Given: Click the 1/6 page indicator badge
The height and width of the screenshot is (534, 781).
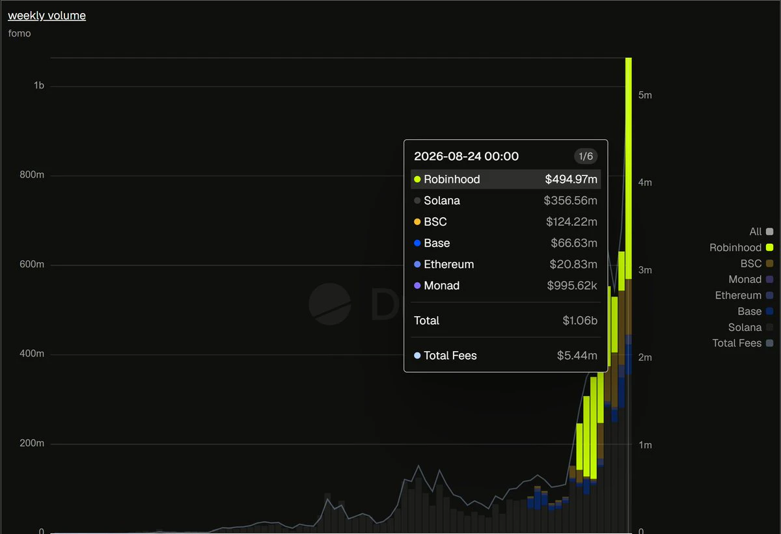Looking at the screenshot, I should point(586,156).
